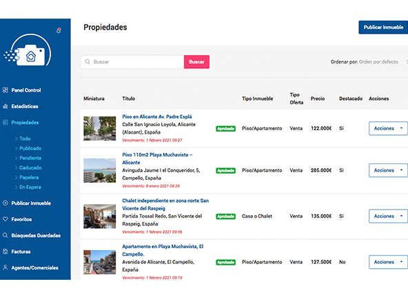The image size is (408, 306).
Task: Click the notification bell icon in sidebar
Action: [x=59, y=31]
